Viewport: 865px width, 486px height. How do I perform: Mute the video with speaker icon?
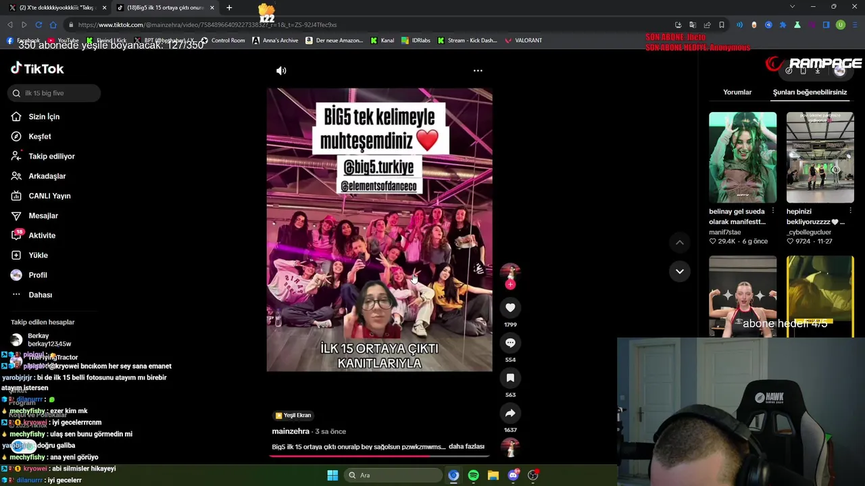[x=281, y=70]
